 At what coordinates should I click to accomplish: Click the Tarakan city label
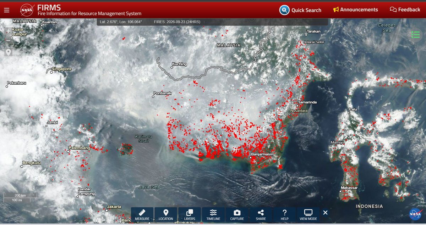[314, 31]
